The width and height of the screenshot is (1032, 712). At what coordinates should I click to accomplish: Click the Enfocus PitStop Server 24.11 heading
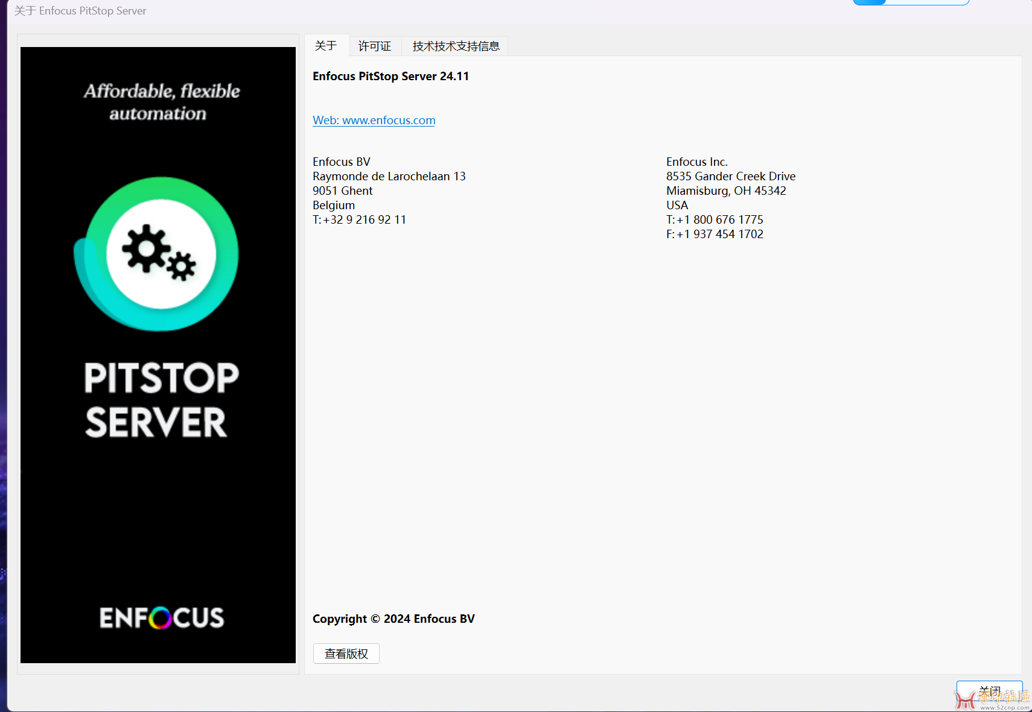390,77
